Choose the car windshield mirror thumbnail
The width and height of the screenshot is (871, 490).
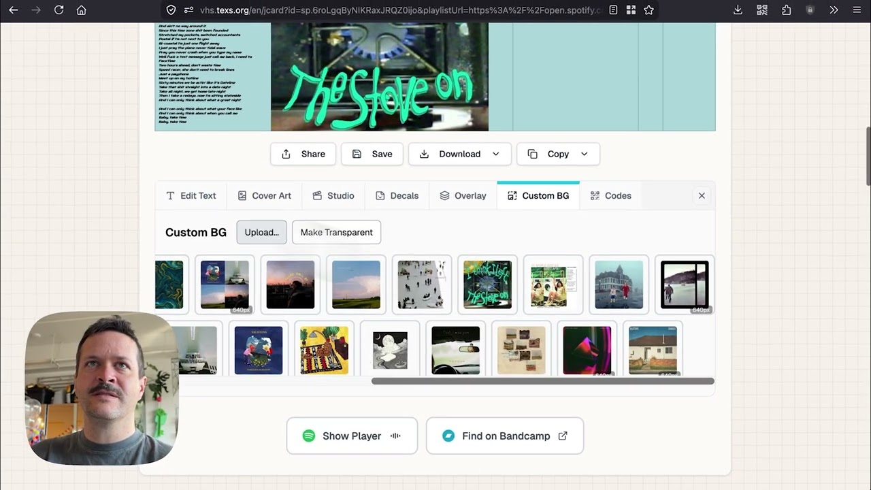(x=455, y=350)
